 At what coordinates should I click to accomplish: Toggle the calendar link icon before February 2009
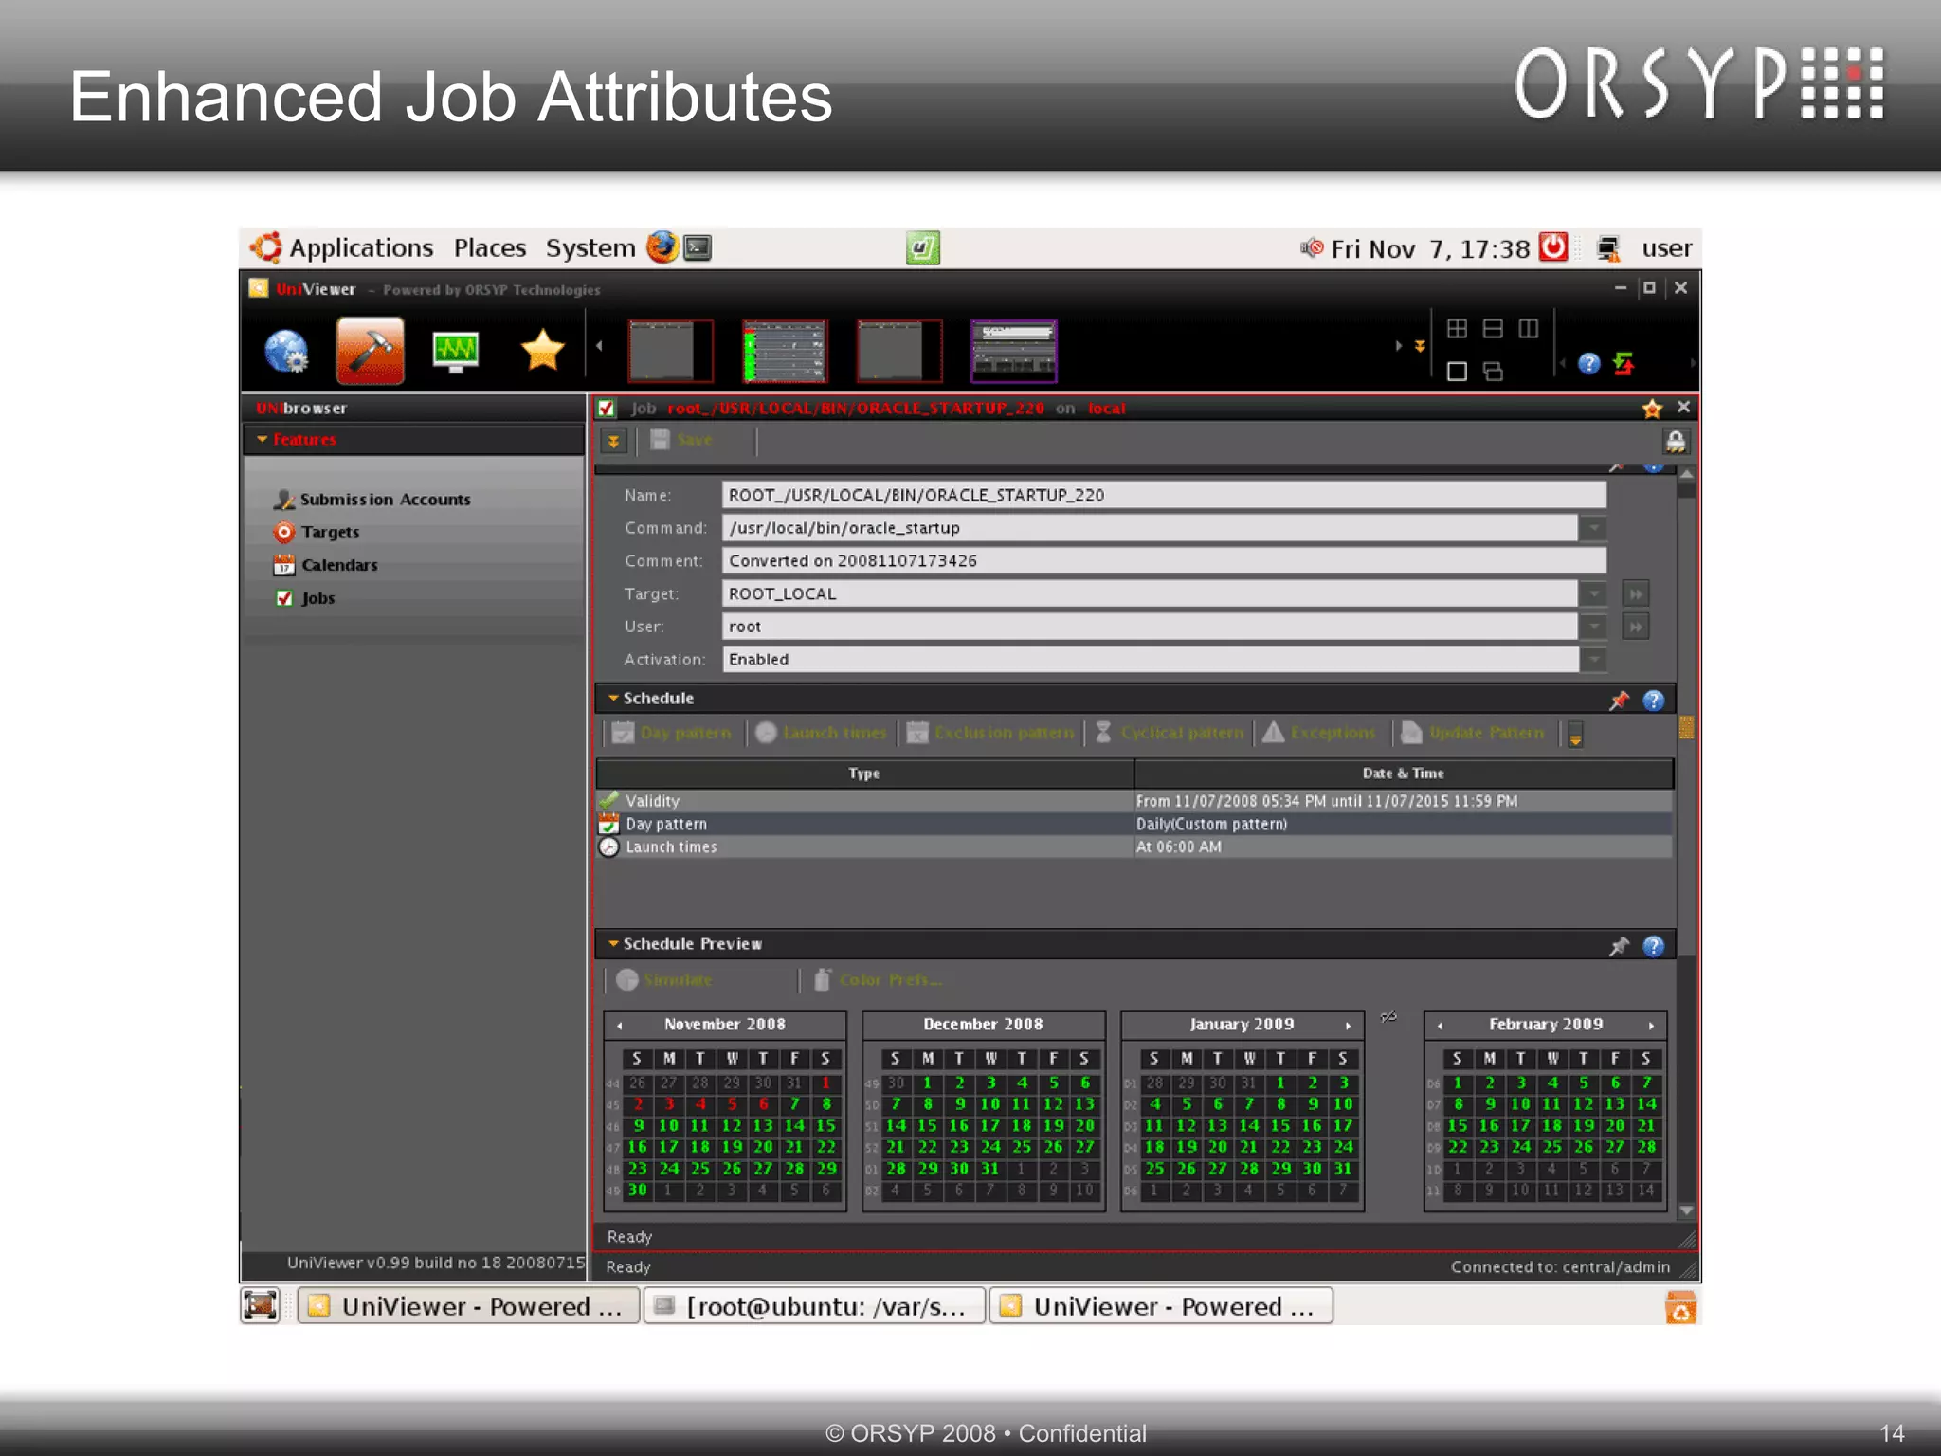[1388, 1017]
